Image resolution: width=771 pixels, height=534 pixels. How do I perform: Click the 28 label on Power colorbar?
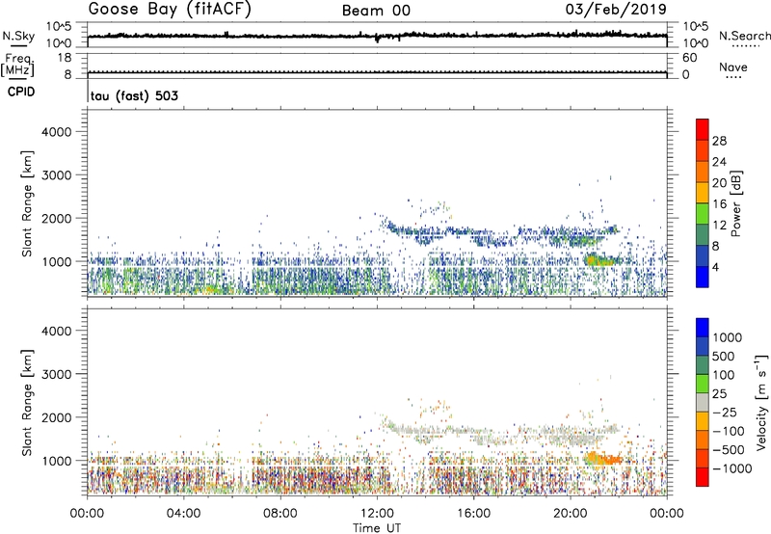pos(719,141)
